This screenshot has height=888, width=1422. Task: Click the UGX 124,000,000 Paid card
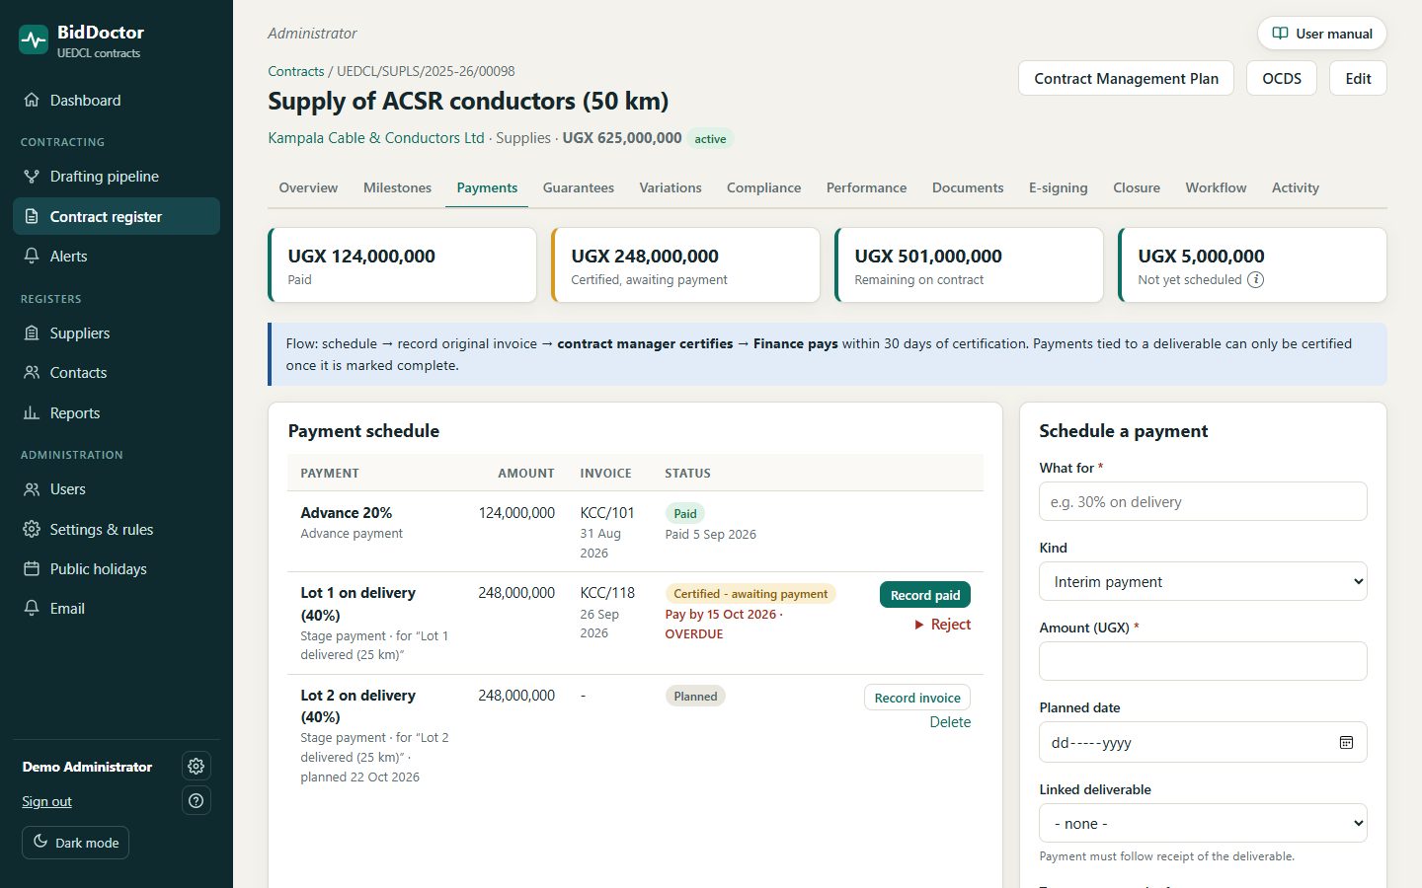(x=402, y=264)
